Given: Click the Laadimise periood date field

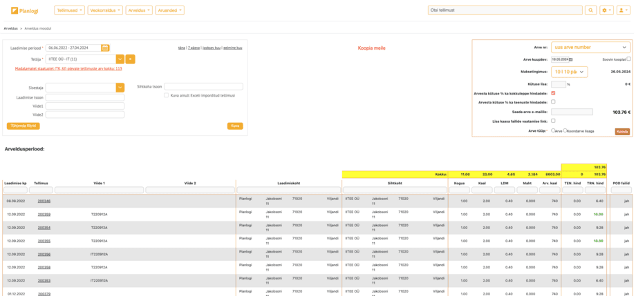Looking at the screenshot, I should (73, 48).
